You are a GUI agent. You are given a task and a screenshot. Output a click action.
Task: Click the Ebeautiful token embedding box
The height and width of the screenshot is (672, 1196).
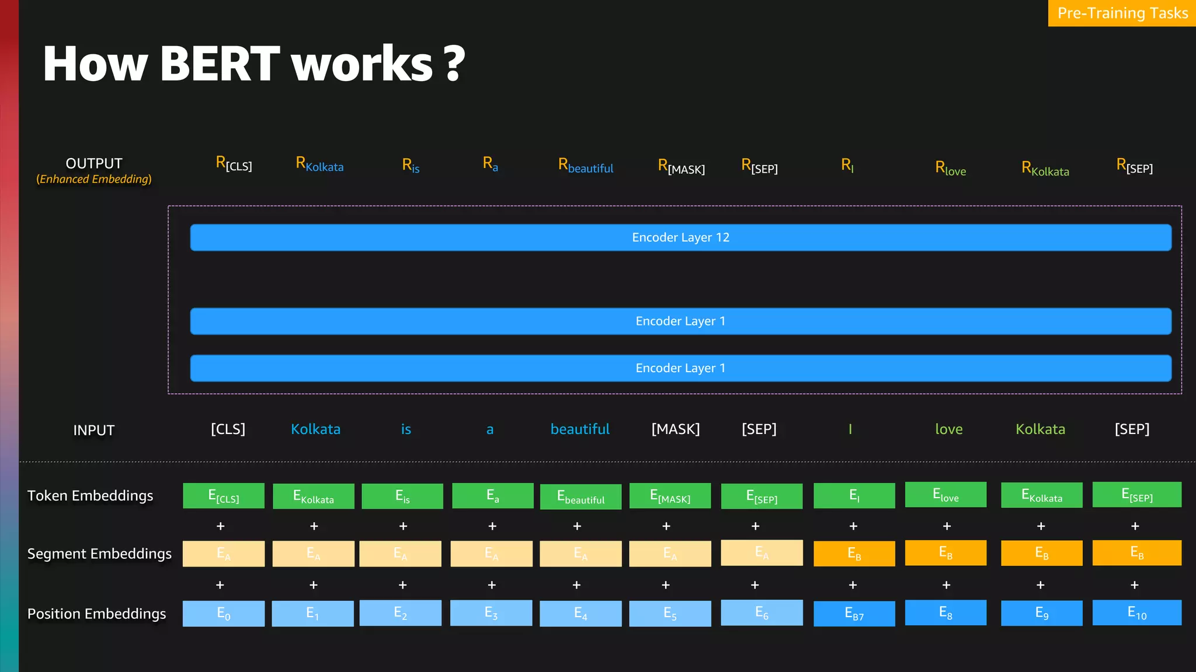point(580,497)
